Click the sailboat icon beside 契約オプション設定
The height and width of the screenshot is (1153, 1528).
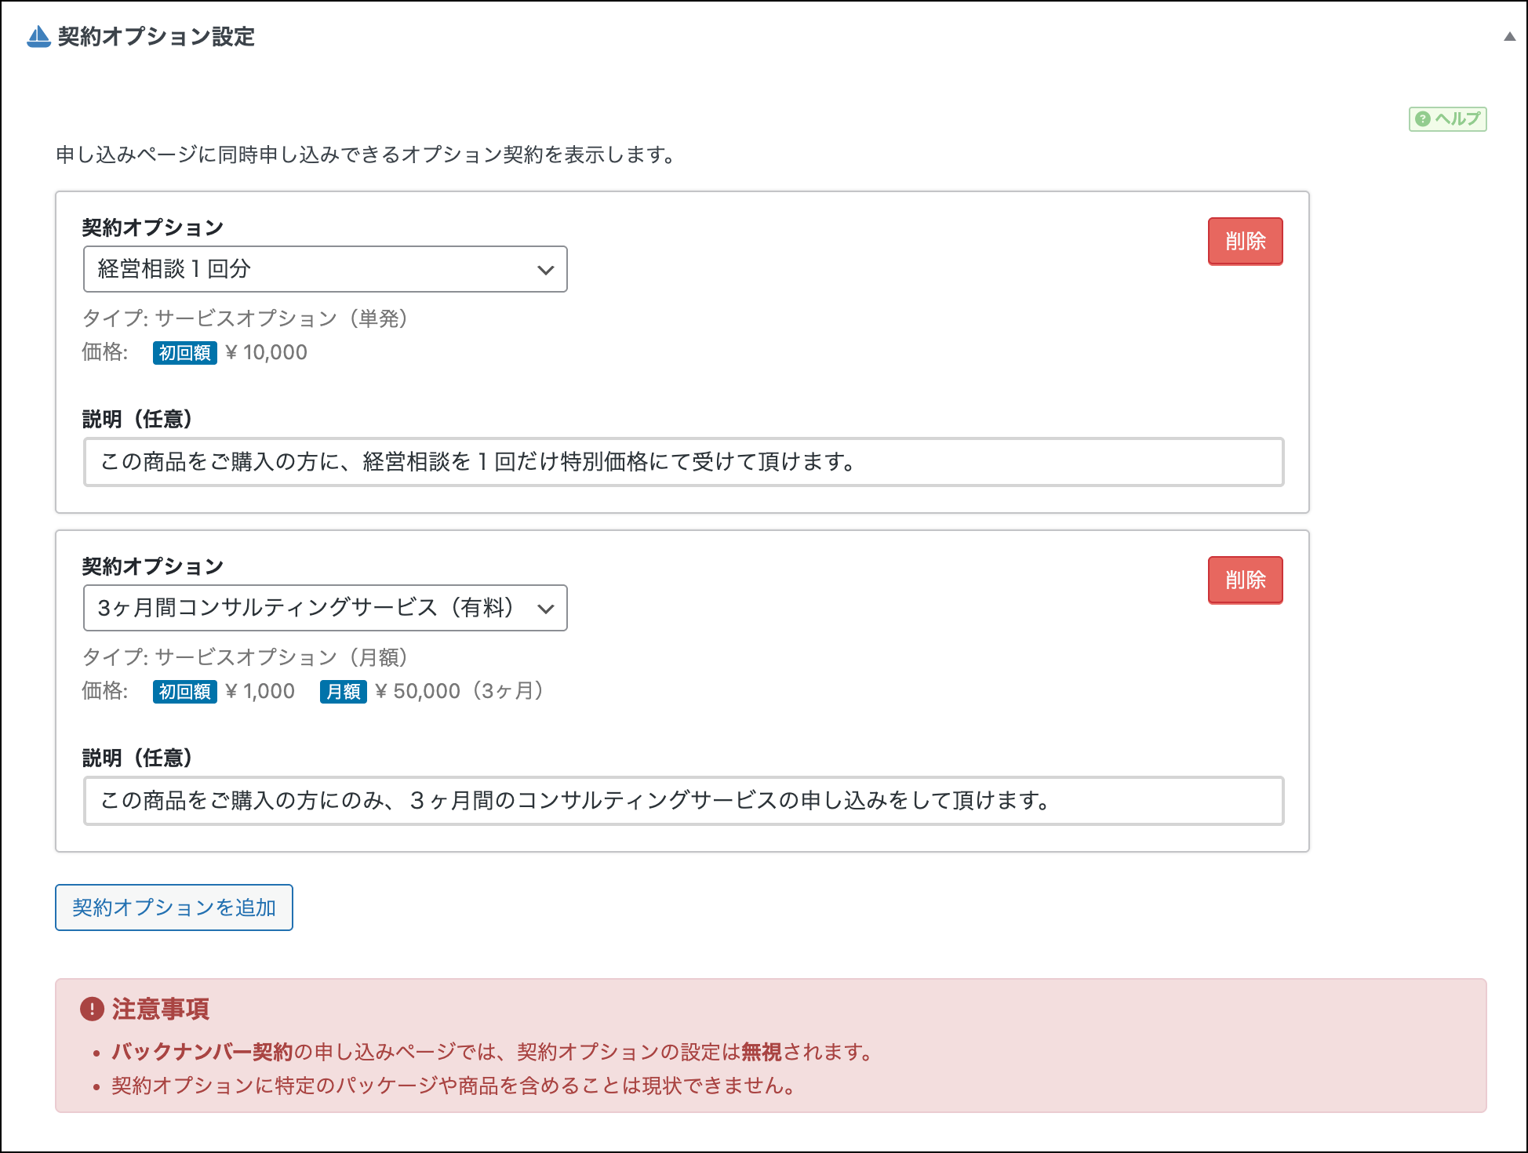[x=38, y=37]
